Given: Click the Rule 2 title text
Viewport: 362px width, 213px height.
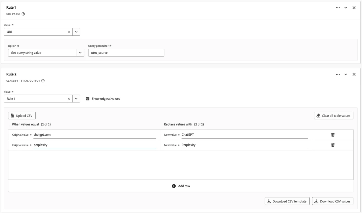Looking at the screenshot, I should click(11, 74).
